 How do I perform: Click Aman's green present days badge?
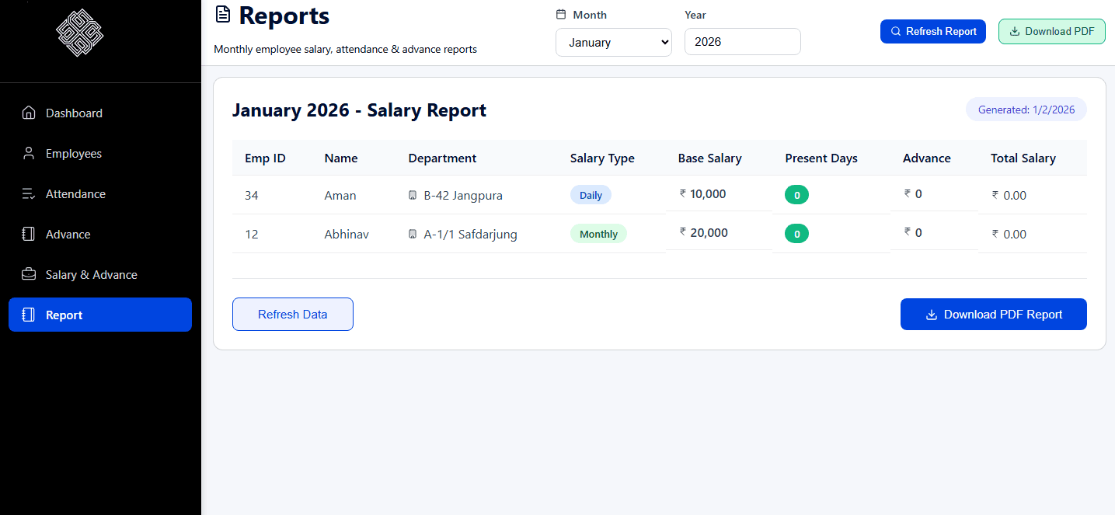[796, 194]
